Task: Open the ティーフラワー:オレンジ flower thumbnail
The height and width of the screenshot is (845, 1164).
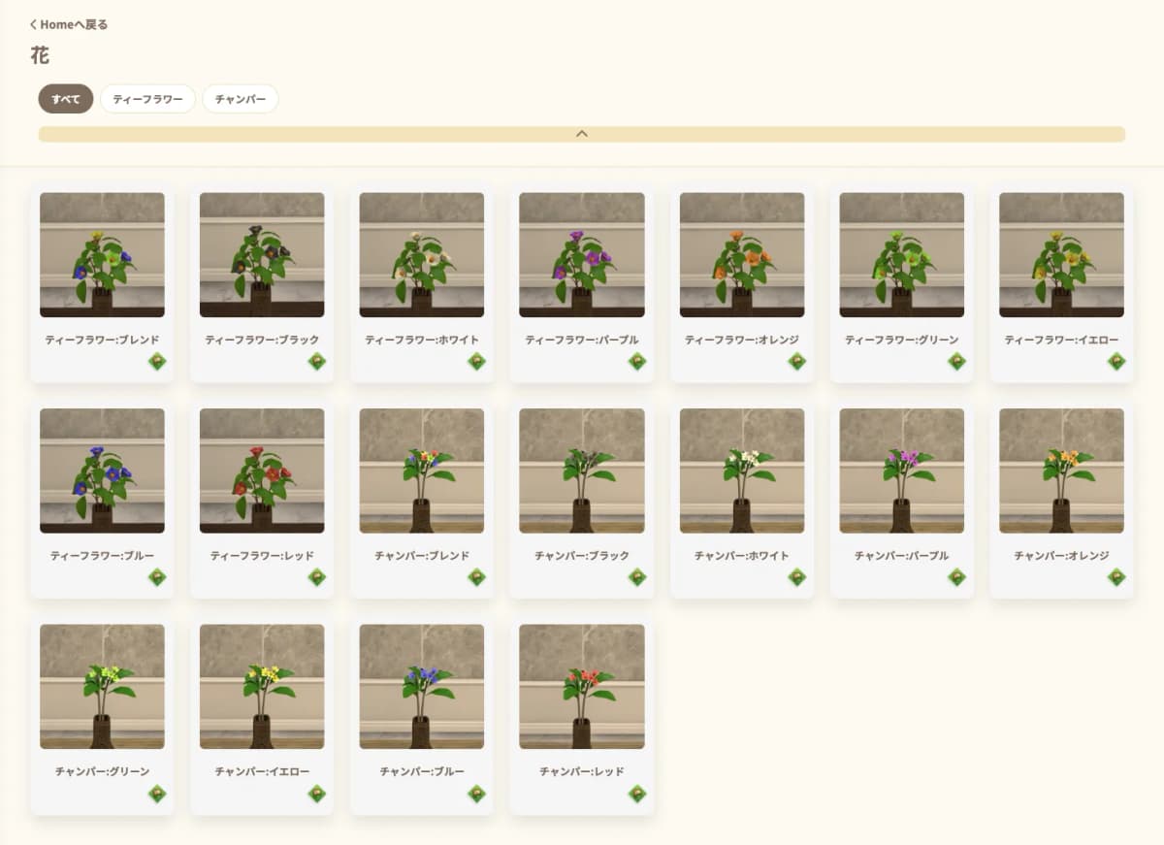Action: pyautogui.click(x=742, y=255)
